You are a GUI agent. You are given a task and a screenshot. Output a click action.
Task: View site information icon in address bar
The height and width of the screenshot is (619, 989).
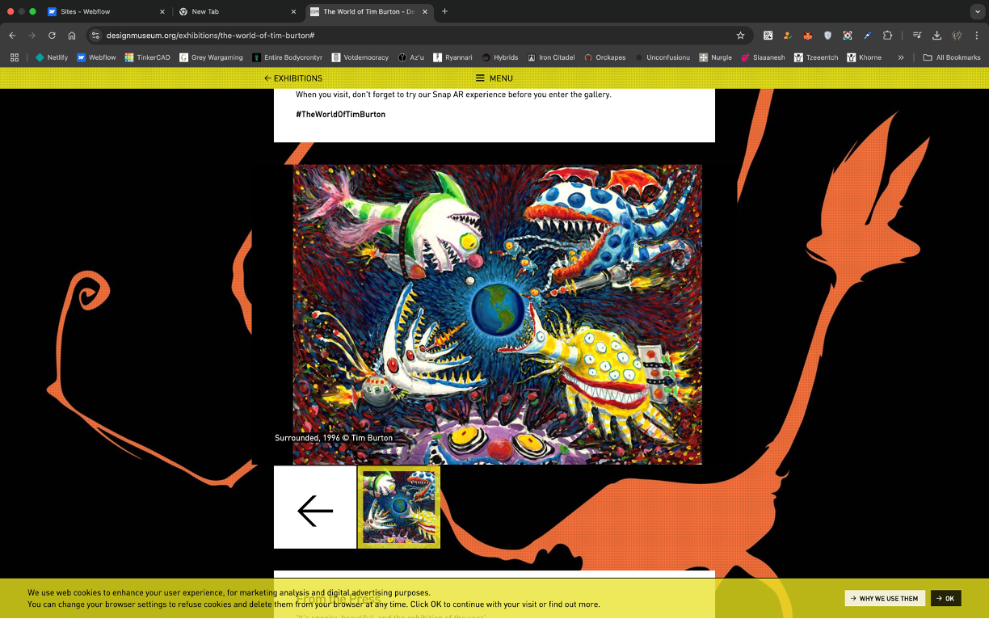click(95, 36)
